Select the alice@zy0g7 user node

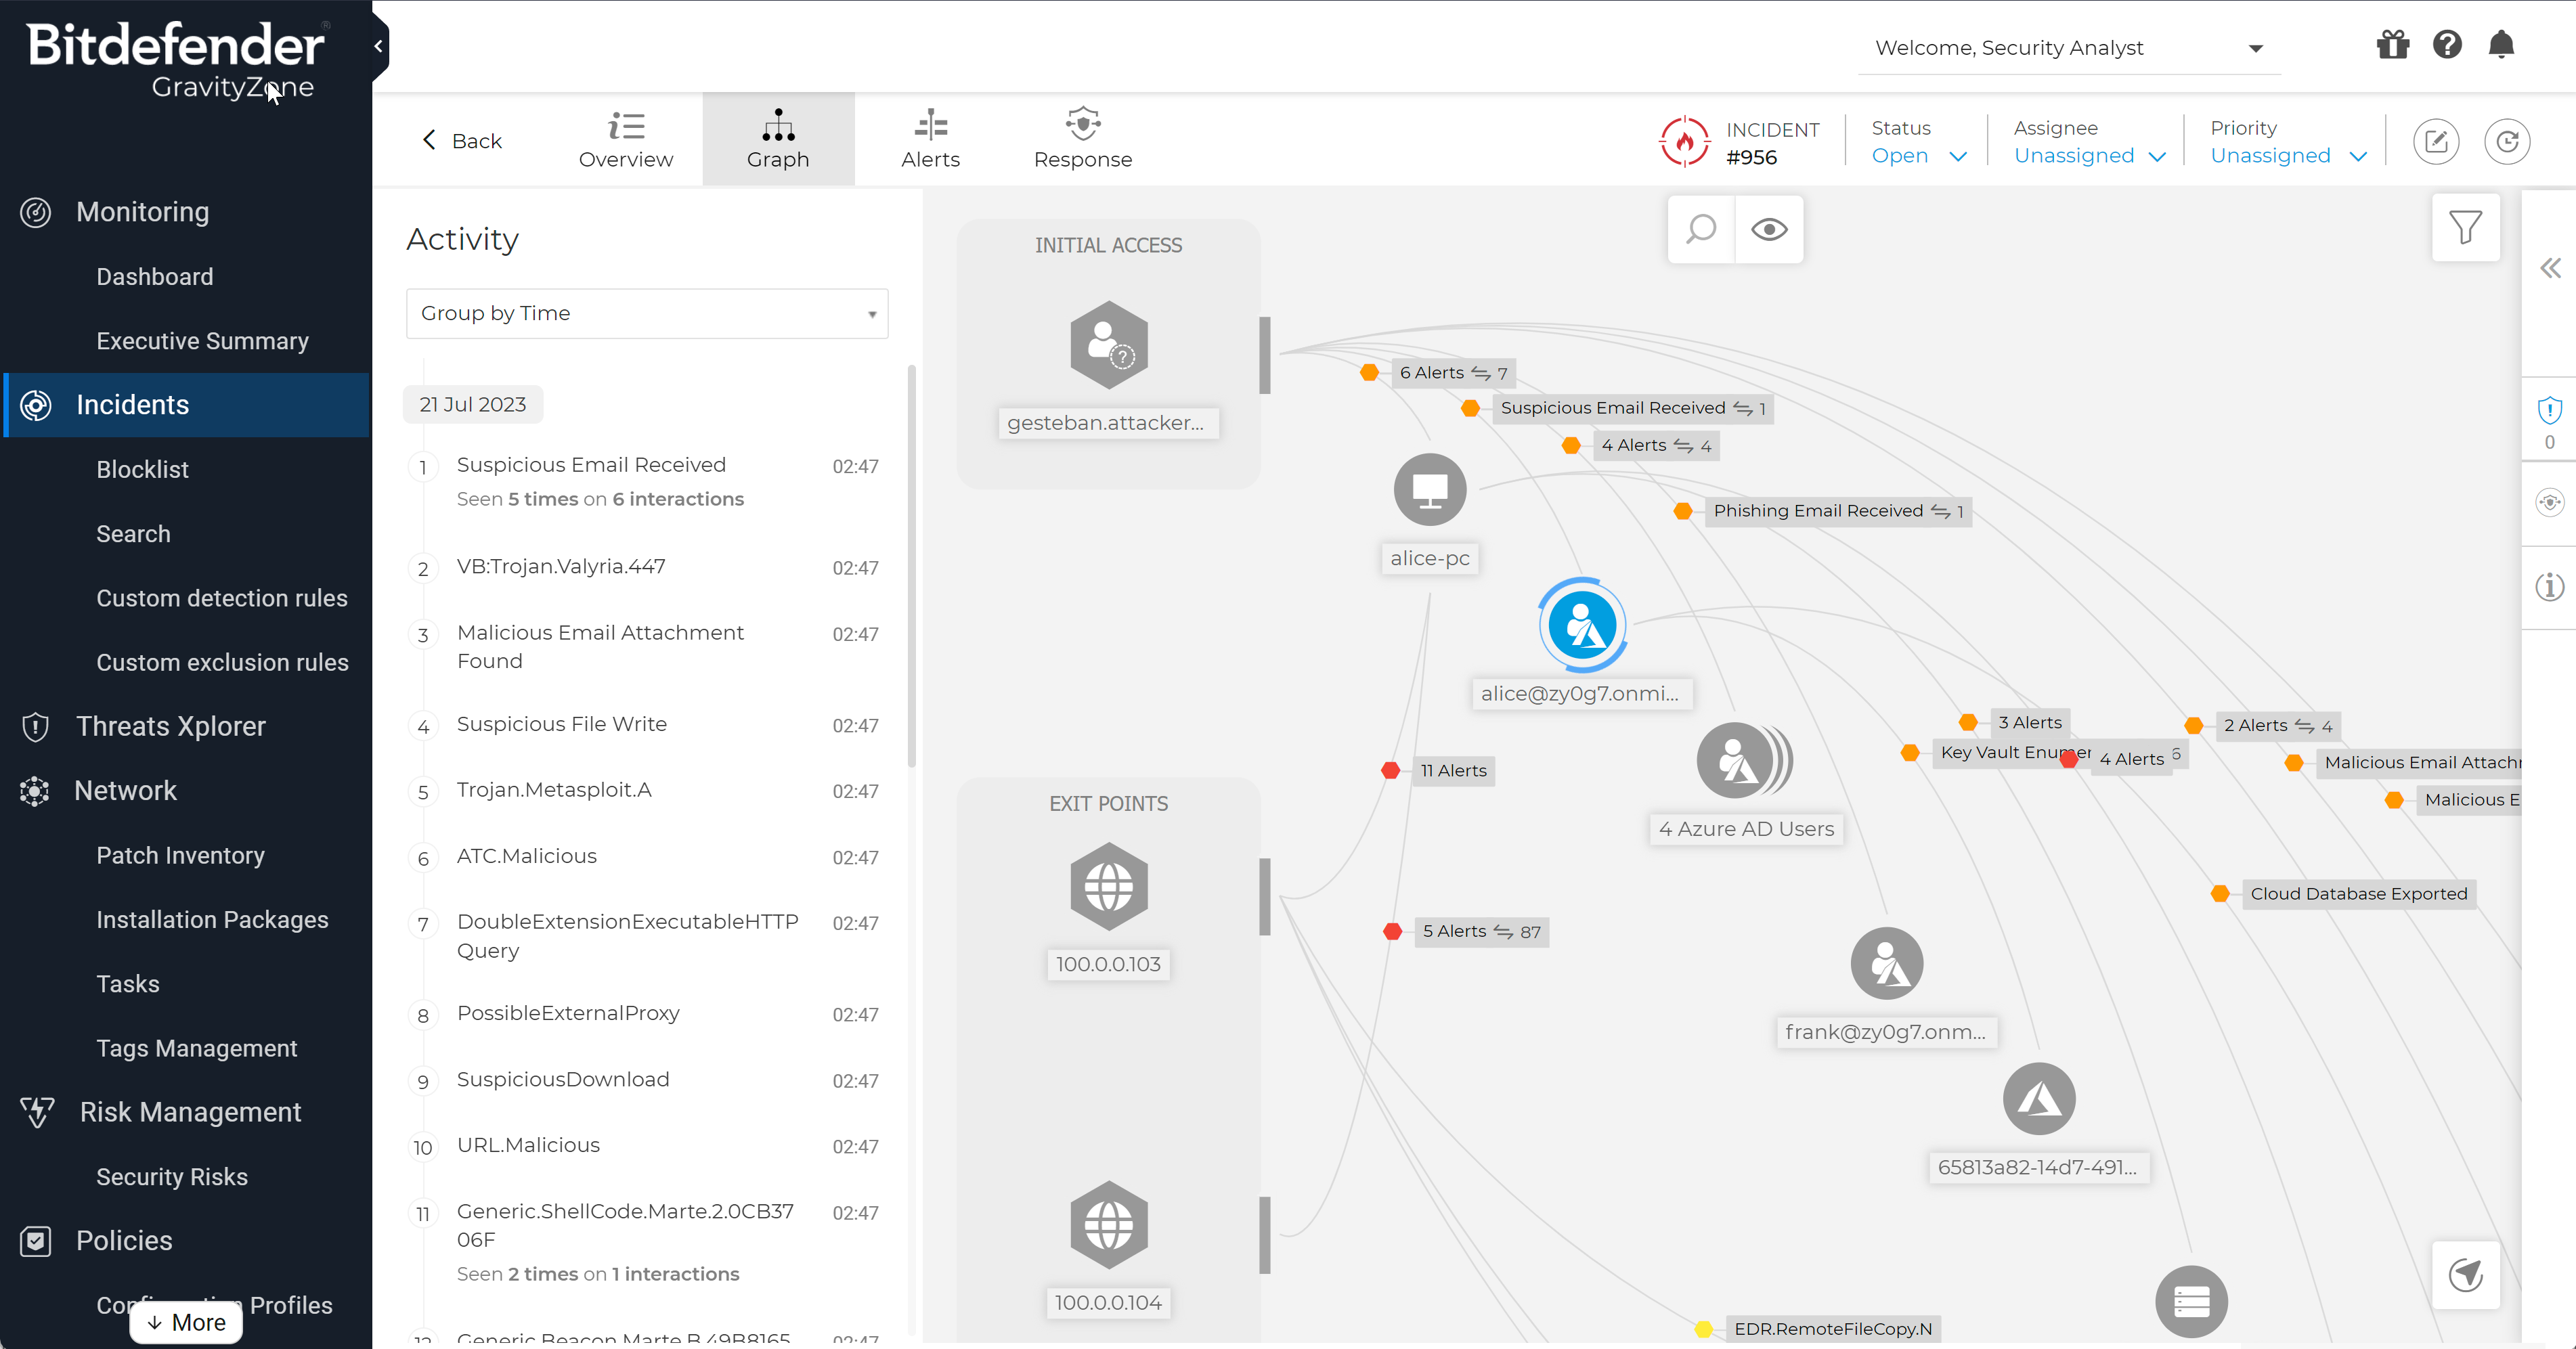[x=1582, y=626]
